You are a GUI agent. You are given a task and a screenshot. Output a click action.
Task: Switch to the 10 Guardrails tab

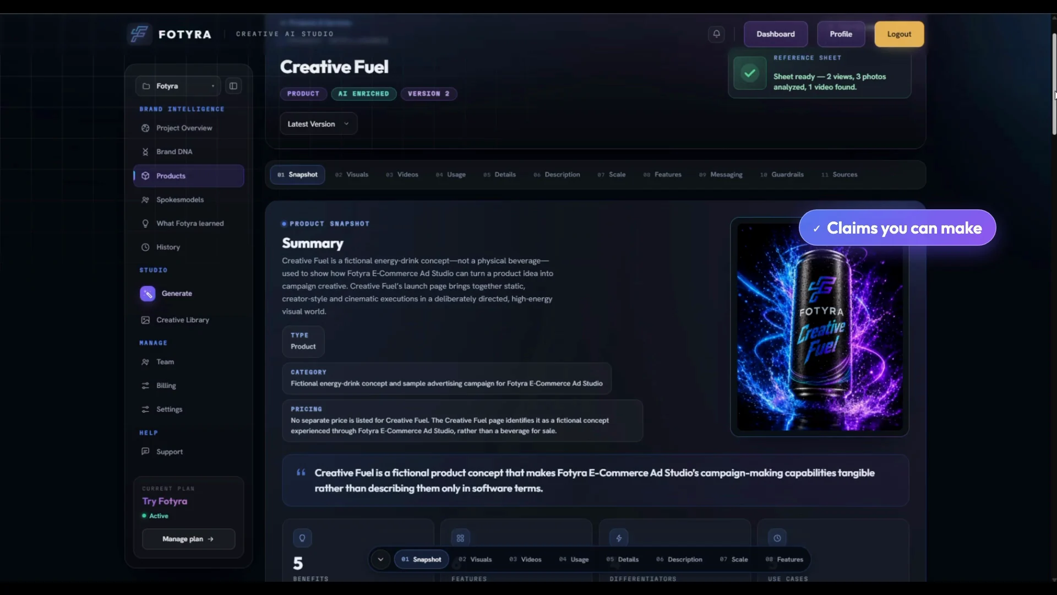[x=782, y=175]
